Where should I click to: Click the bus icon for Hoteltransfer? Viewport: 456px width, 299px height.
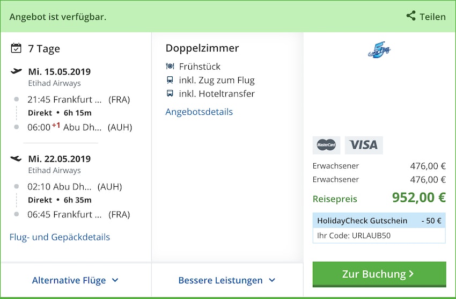pos(170,93)
